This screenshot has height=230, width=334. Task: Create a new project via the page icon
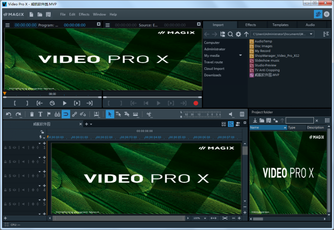tap(32, 14)
